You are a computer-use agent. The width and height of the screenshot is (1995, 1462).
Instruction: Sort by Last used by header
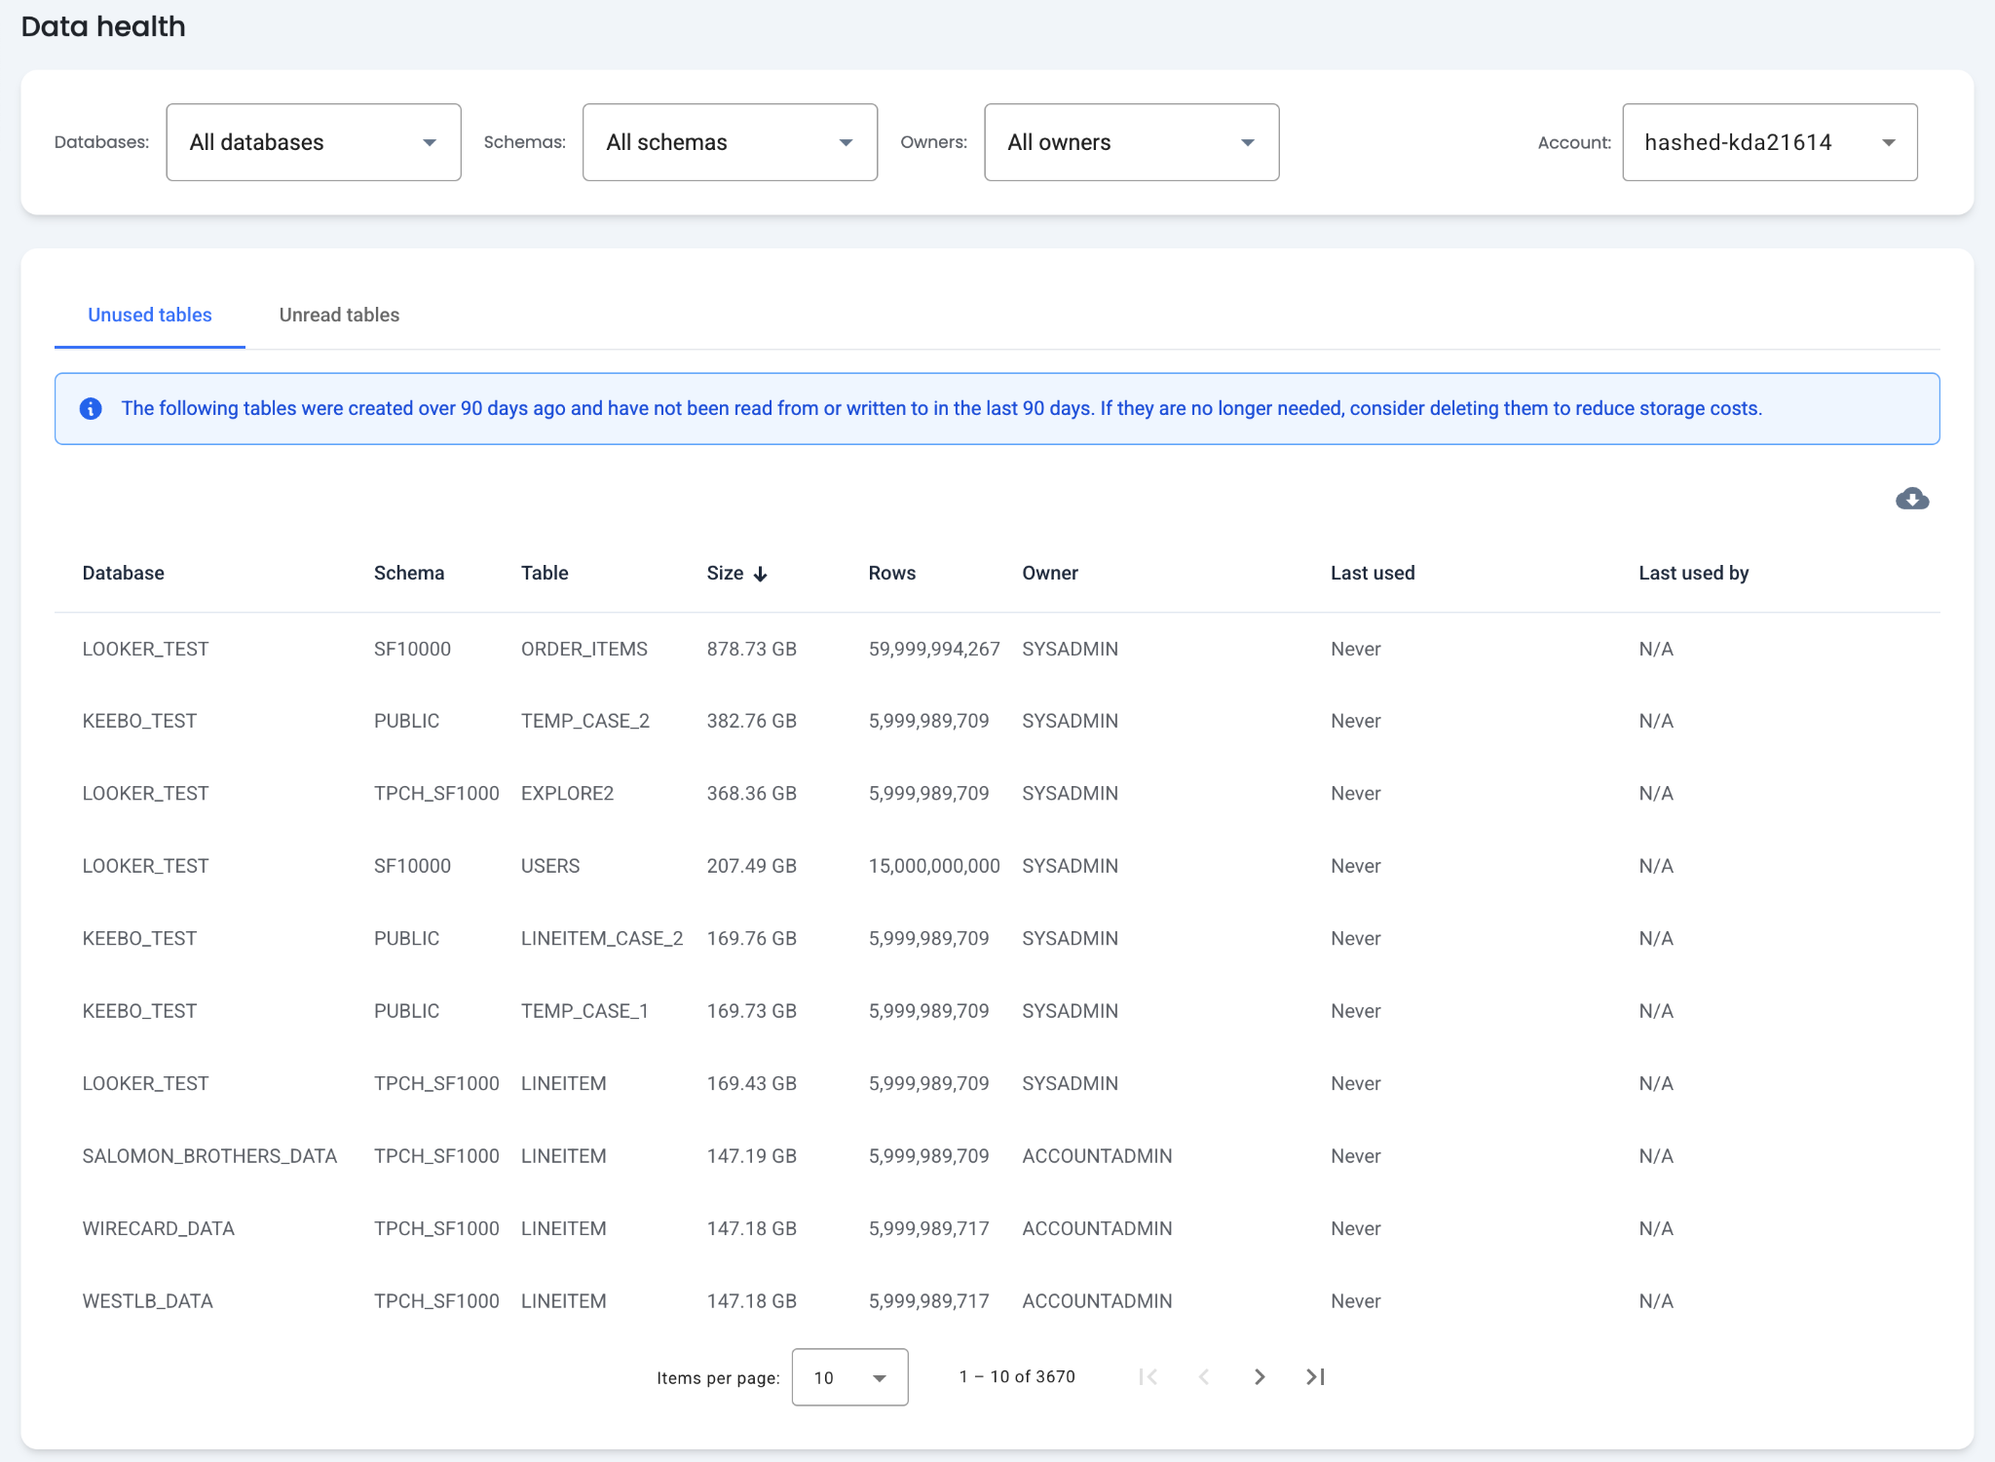point(1693,573)
